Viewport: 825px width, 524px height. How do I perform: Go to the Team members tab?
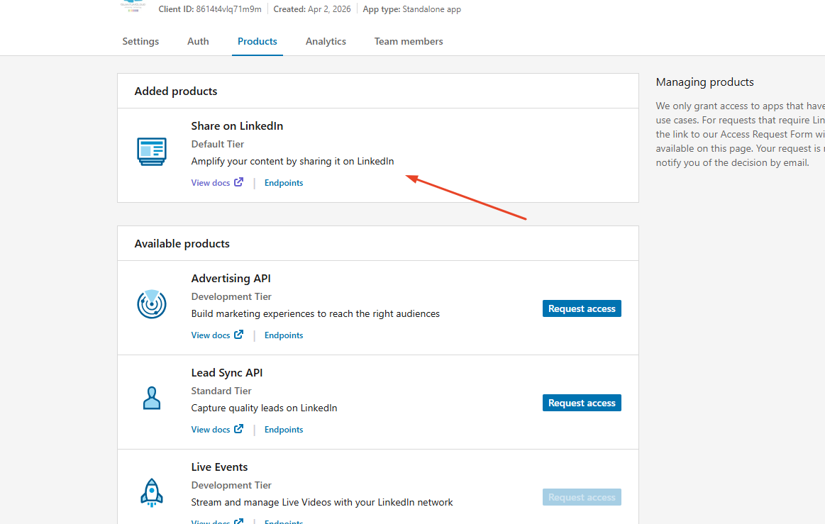pyautogui.click(x=409, y=41)
